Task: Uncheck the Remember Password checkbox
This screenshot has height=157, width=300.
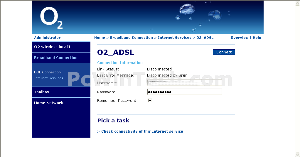Action: coord(150,100)
